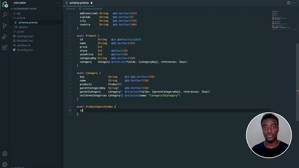Switch to the schema.prisma editor tab
299x168 pixels.
[79, 3]
